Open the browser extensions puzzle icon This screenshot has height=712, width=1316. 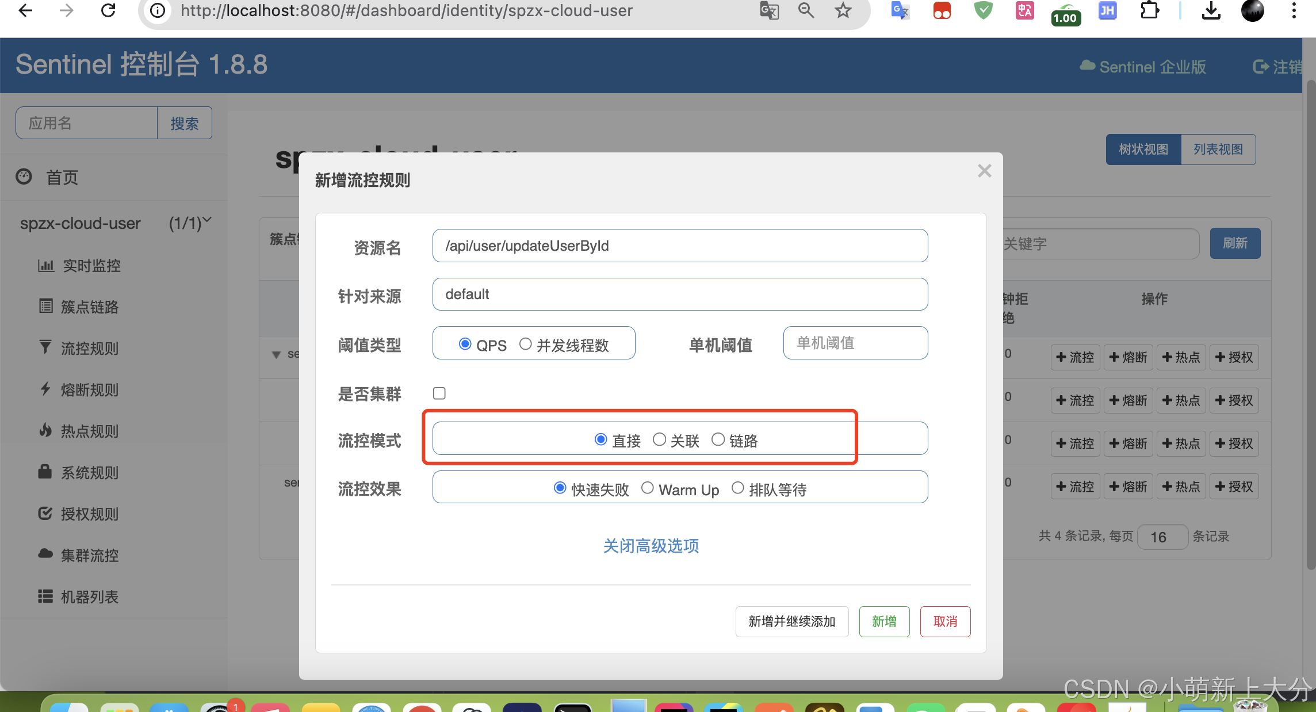click(1149, 10)
